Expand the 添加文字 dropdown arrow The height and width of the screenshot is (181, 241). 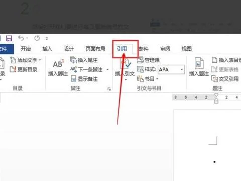click(x=40, y=60)
